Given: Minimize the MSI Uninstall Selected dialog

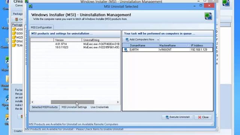Looking at the screenshot, I should (x=194, y=6).
